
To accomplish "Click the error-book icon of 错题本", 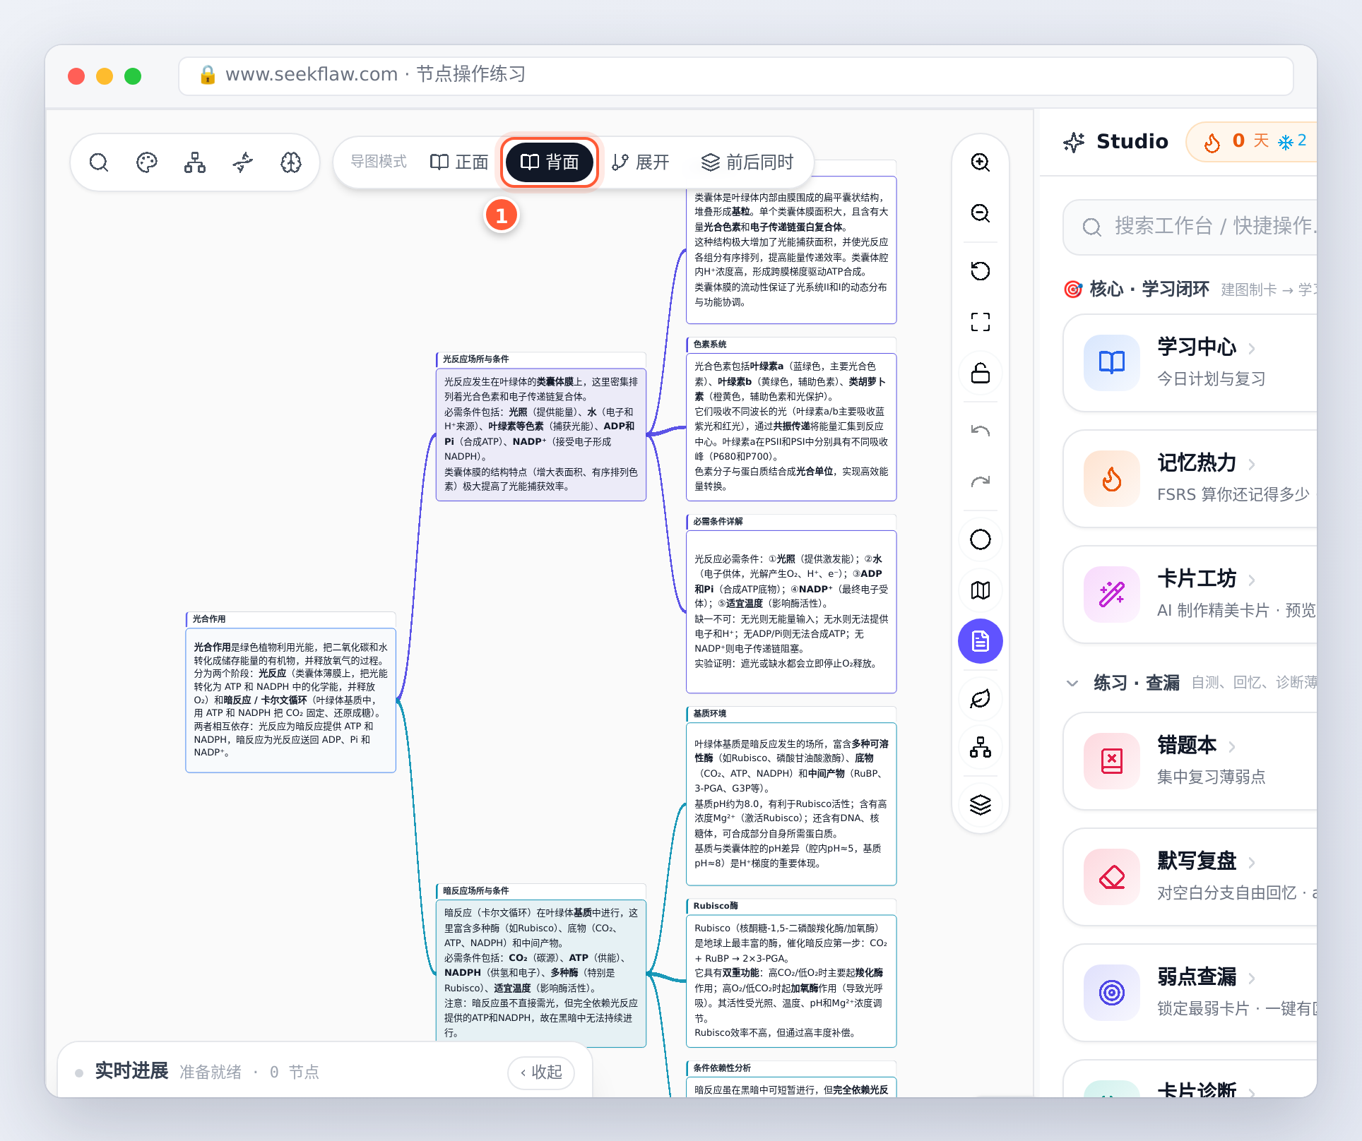I will coord(1112,761).
